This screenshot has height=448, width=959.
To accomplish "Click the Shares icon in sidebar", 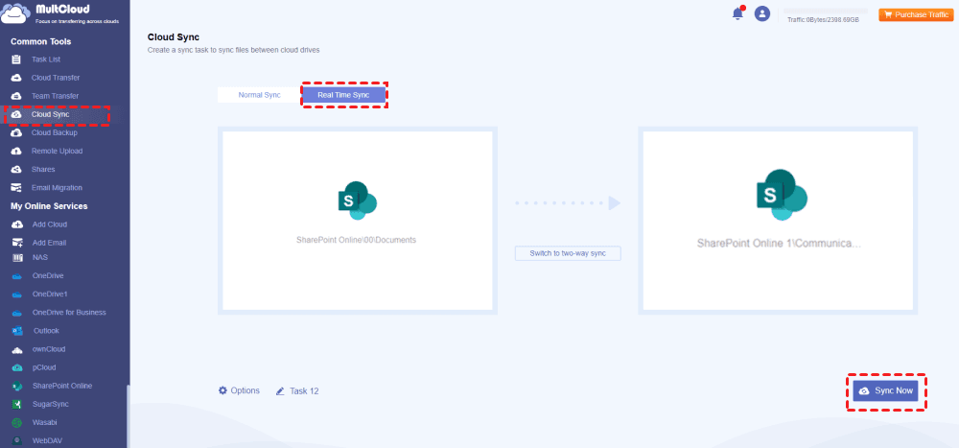I will [x=16, y=170].
